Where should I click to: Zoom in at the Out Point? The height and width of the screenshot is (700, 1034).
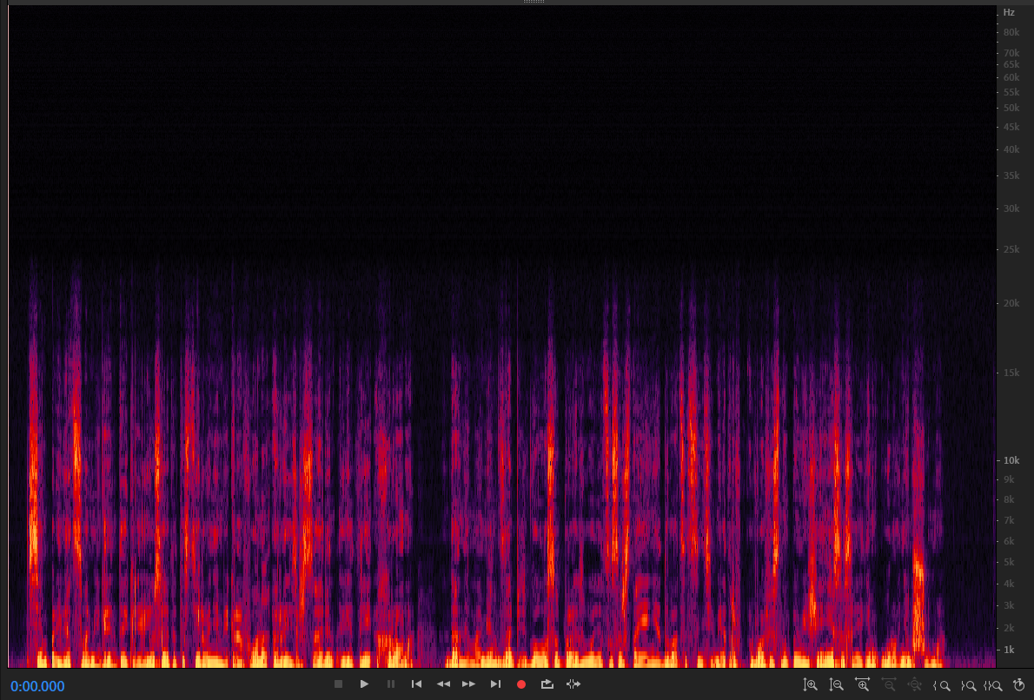pyautogui.click(x=967, y=685)
